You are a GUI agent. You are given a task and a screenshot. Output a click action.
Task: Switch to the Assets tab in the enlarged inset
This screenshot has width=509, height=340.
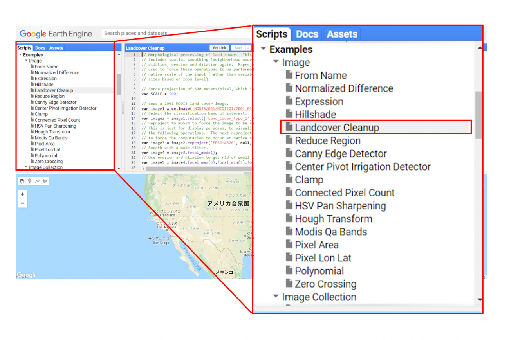pos(342,34)
